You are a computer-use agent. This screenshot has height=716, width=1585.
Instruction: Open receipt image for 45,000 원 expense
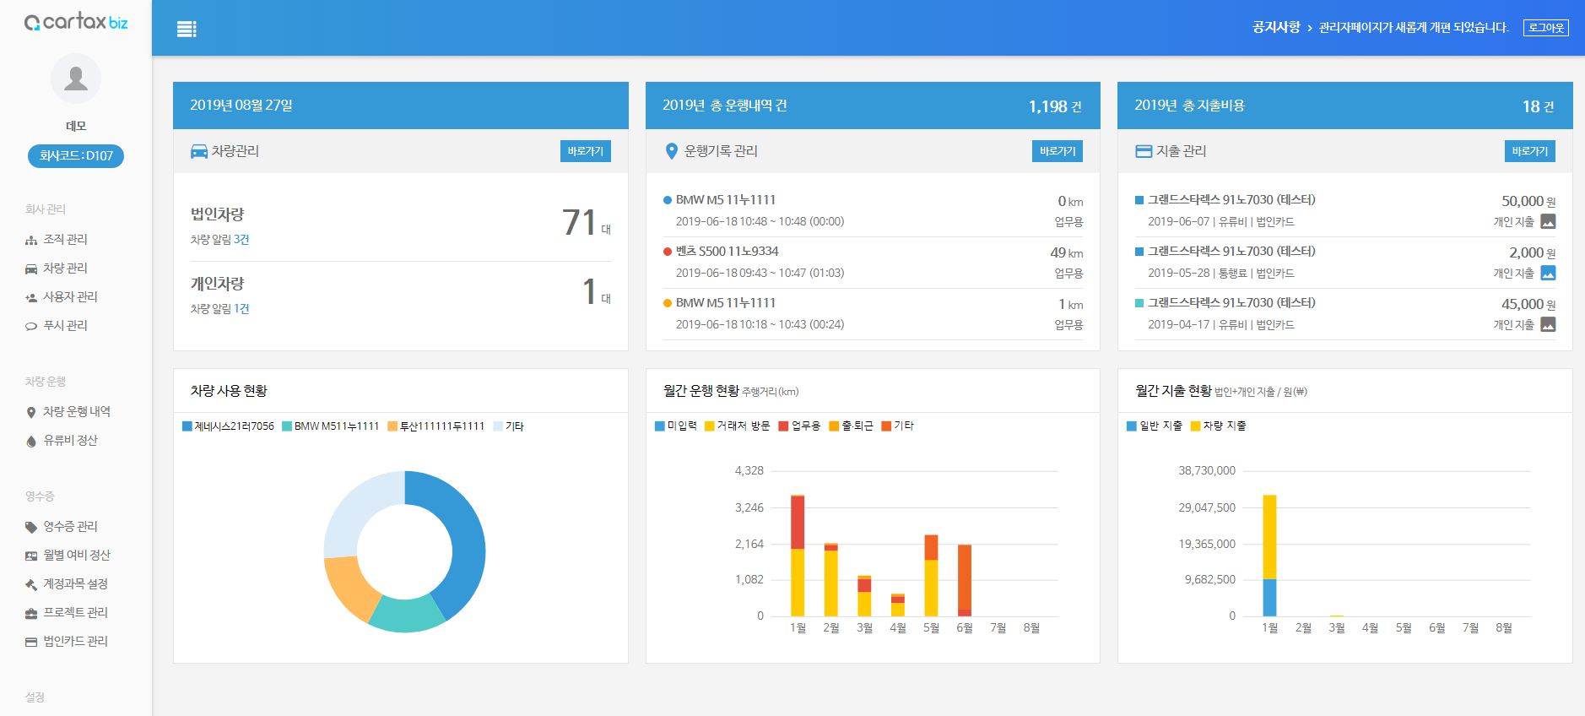[x=1548, y=324]
